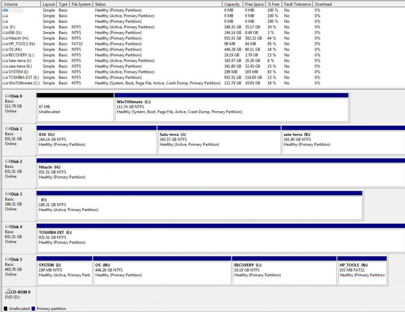Click the Disk 5 drive icon

pyautogui.click(x=7, y=259)
